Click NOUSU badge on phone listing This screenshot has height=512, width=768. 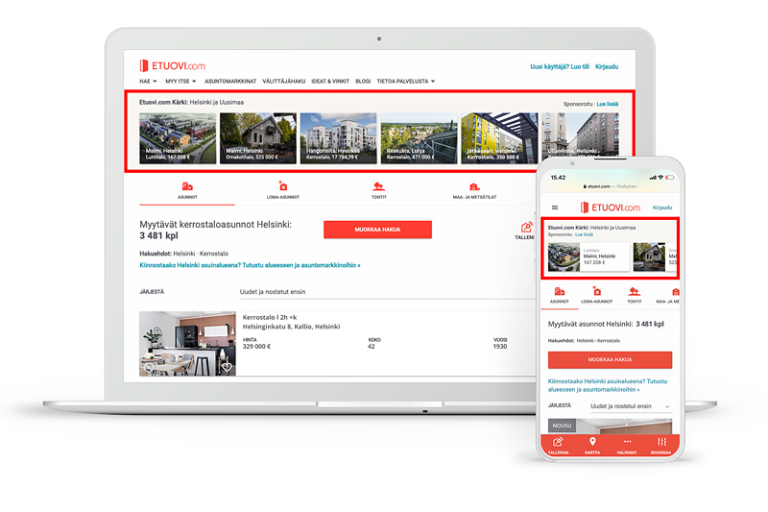coord(562,426)
